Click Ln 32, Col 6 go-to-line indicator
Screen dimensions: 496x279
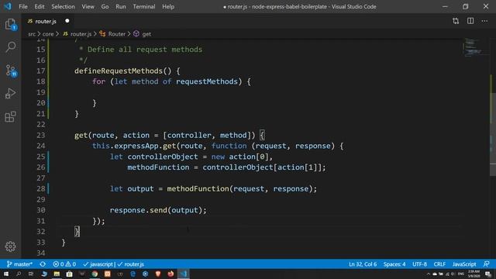coord(363,264)
